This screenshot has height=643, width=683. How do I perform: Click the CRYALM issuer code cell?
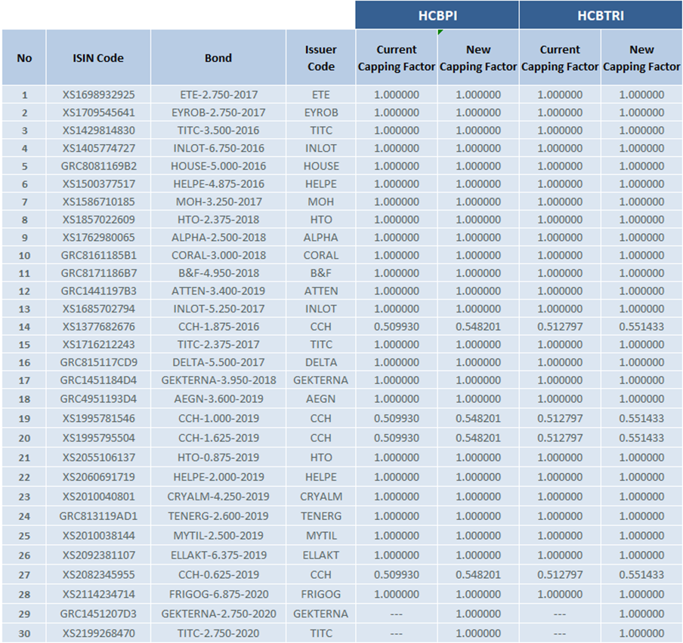coord(320,497)
